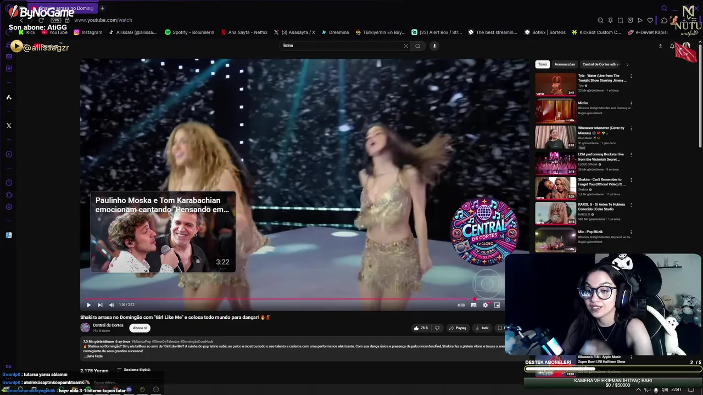This screenshot has width=703, height=395.
Task: Zoom out with browser magnifier icon
Action: click(600, 20)
